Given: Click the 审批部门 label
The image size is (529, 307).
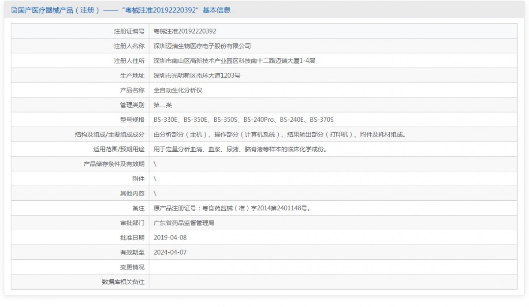Looking at the screenshot, I should click(x=132, y=223).
